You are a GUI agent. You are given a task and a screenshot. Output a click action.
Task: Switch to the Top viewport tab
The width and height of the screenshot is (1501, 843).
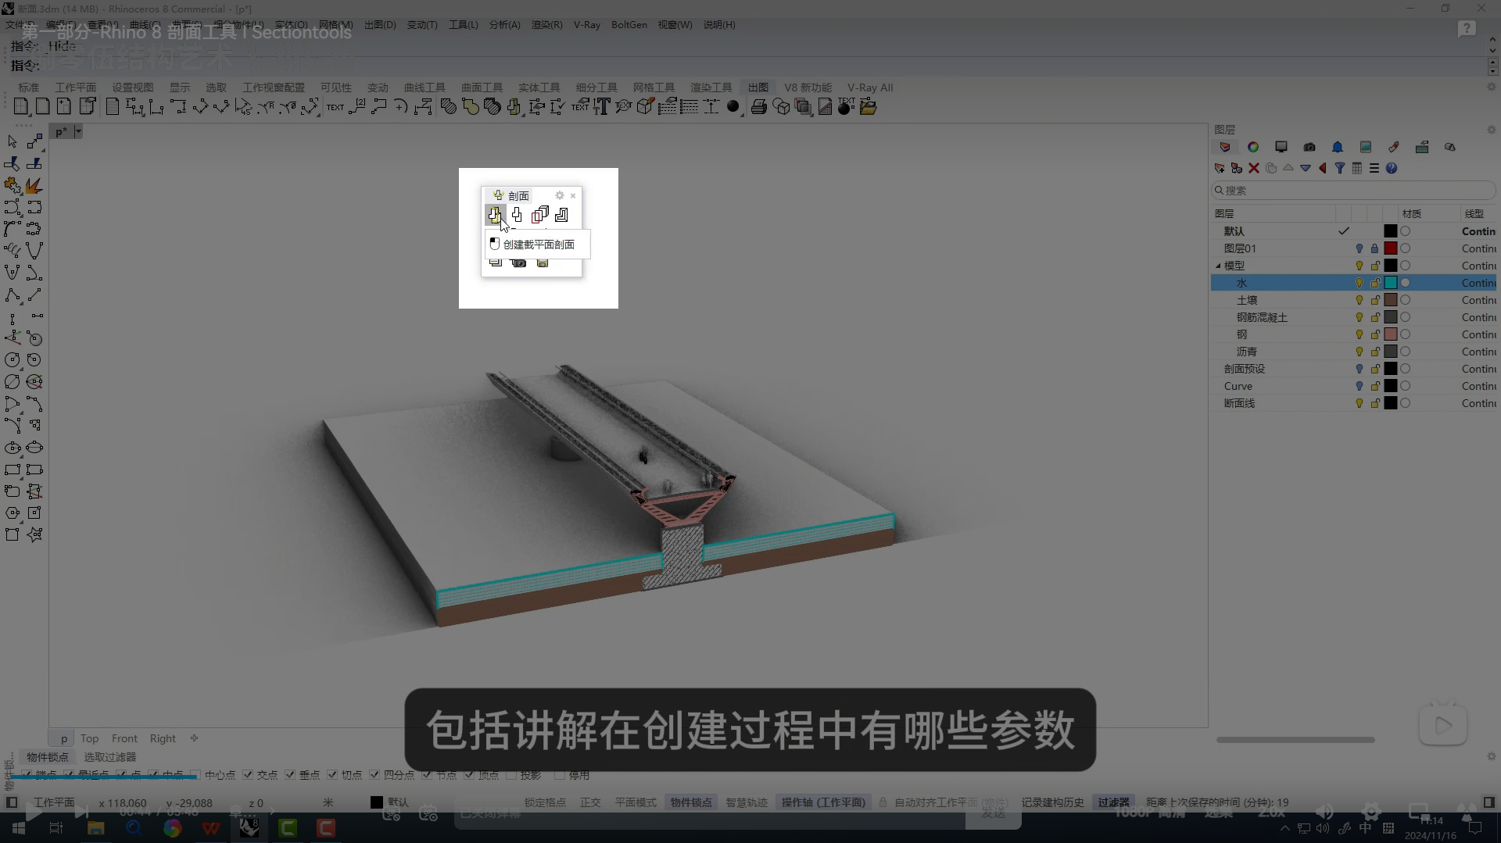89,738
